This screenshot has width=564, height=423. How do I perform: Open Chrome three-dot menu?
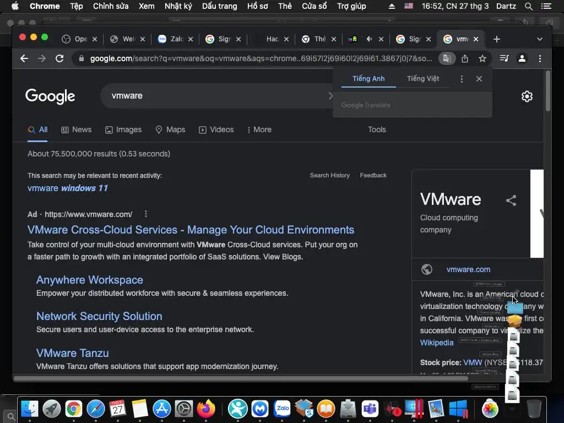click(540, 58)
